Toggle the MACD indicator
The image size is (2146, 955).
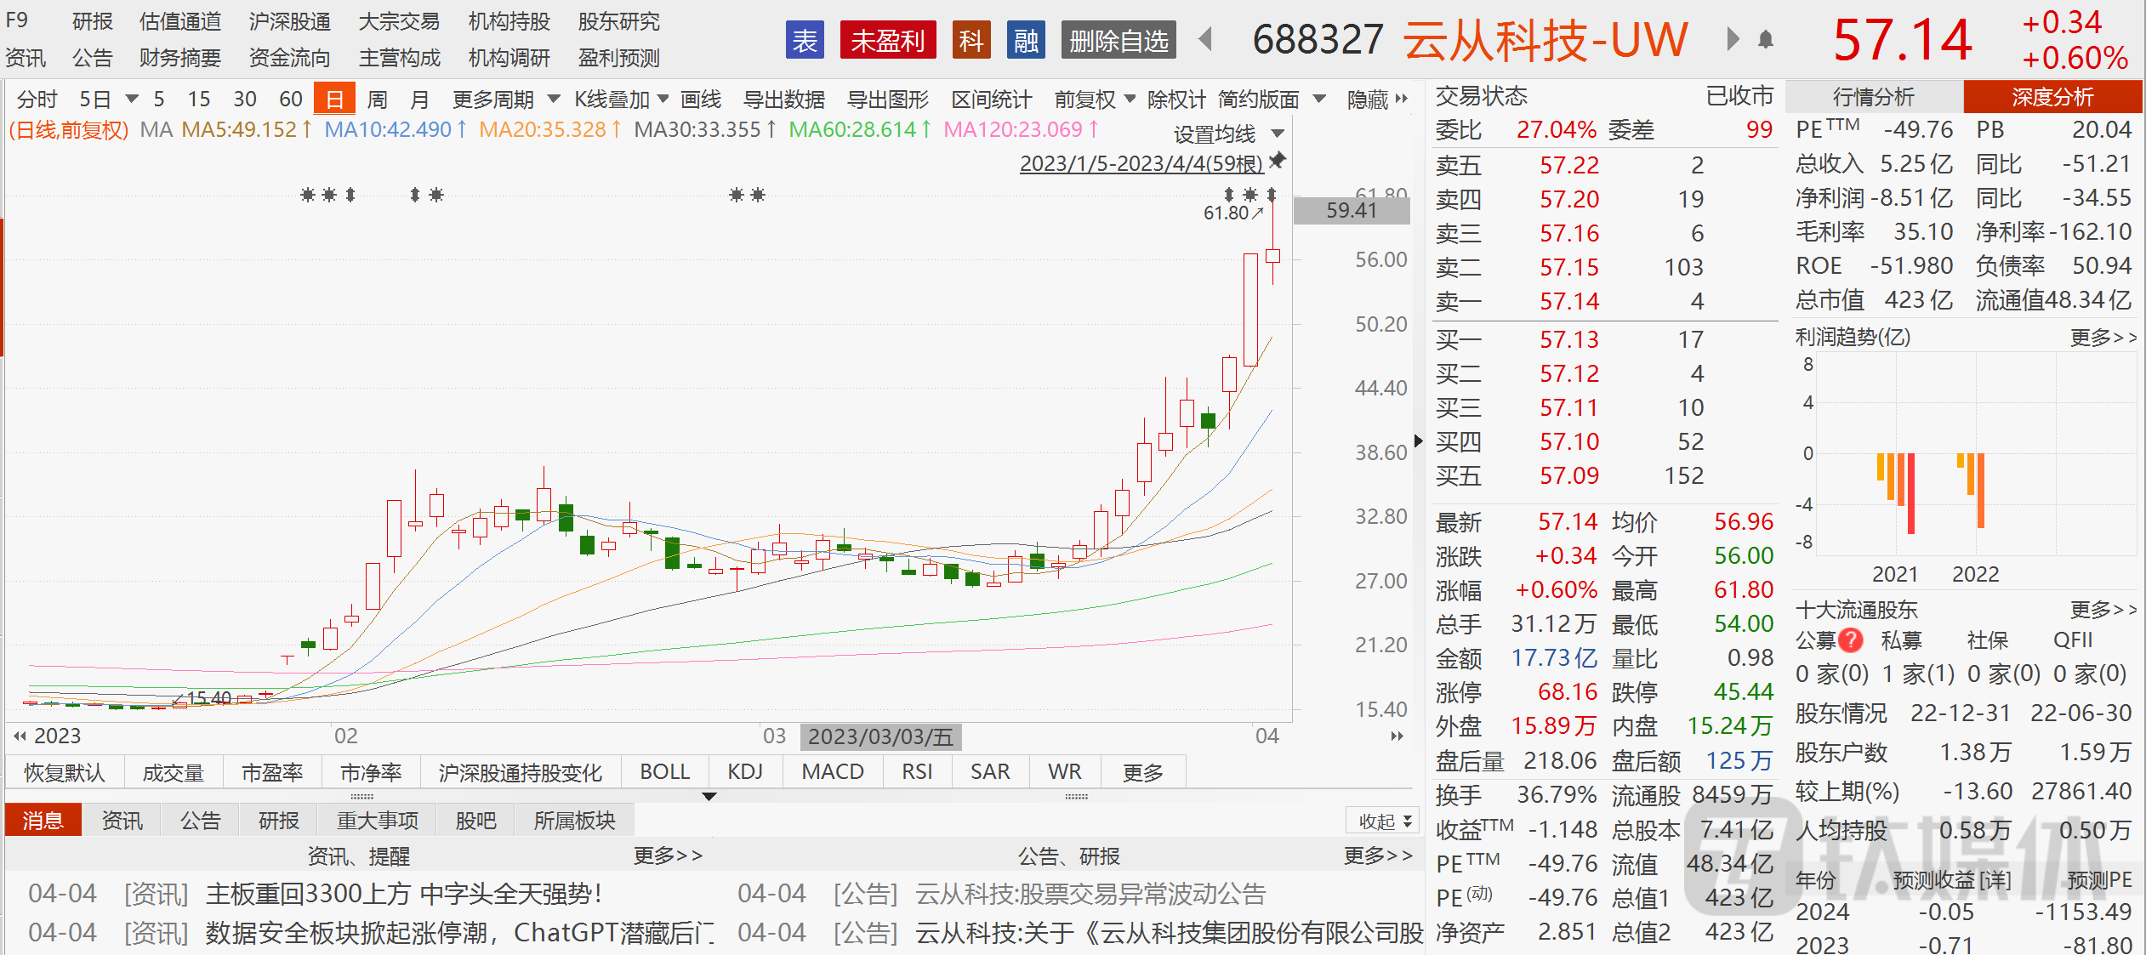832,771
